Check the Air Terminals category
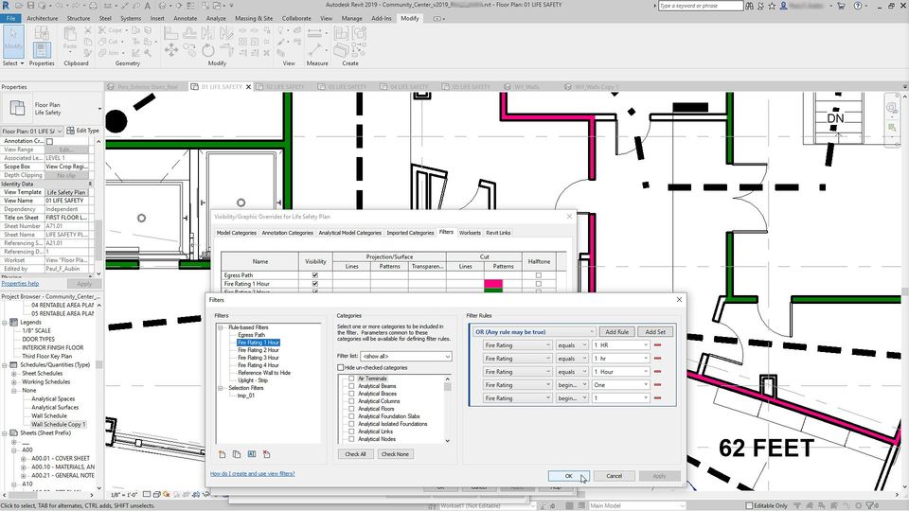The image size is (909, 511). [351, 379]
